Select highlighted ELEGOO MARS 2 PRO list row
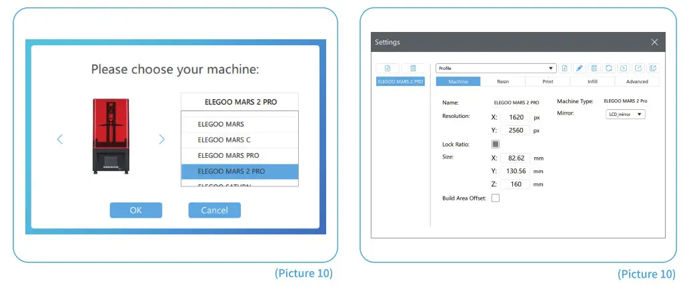The image size is (691, 289). (239, 172)
